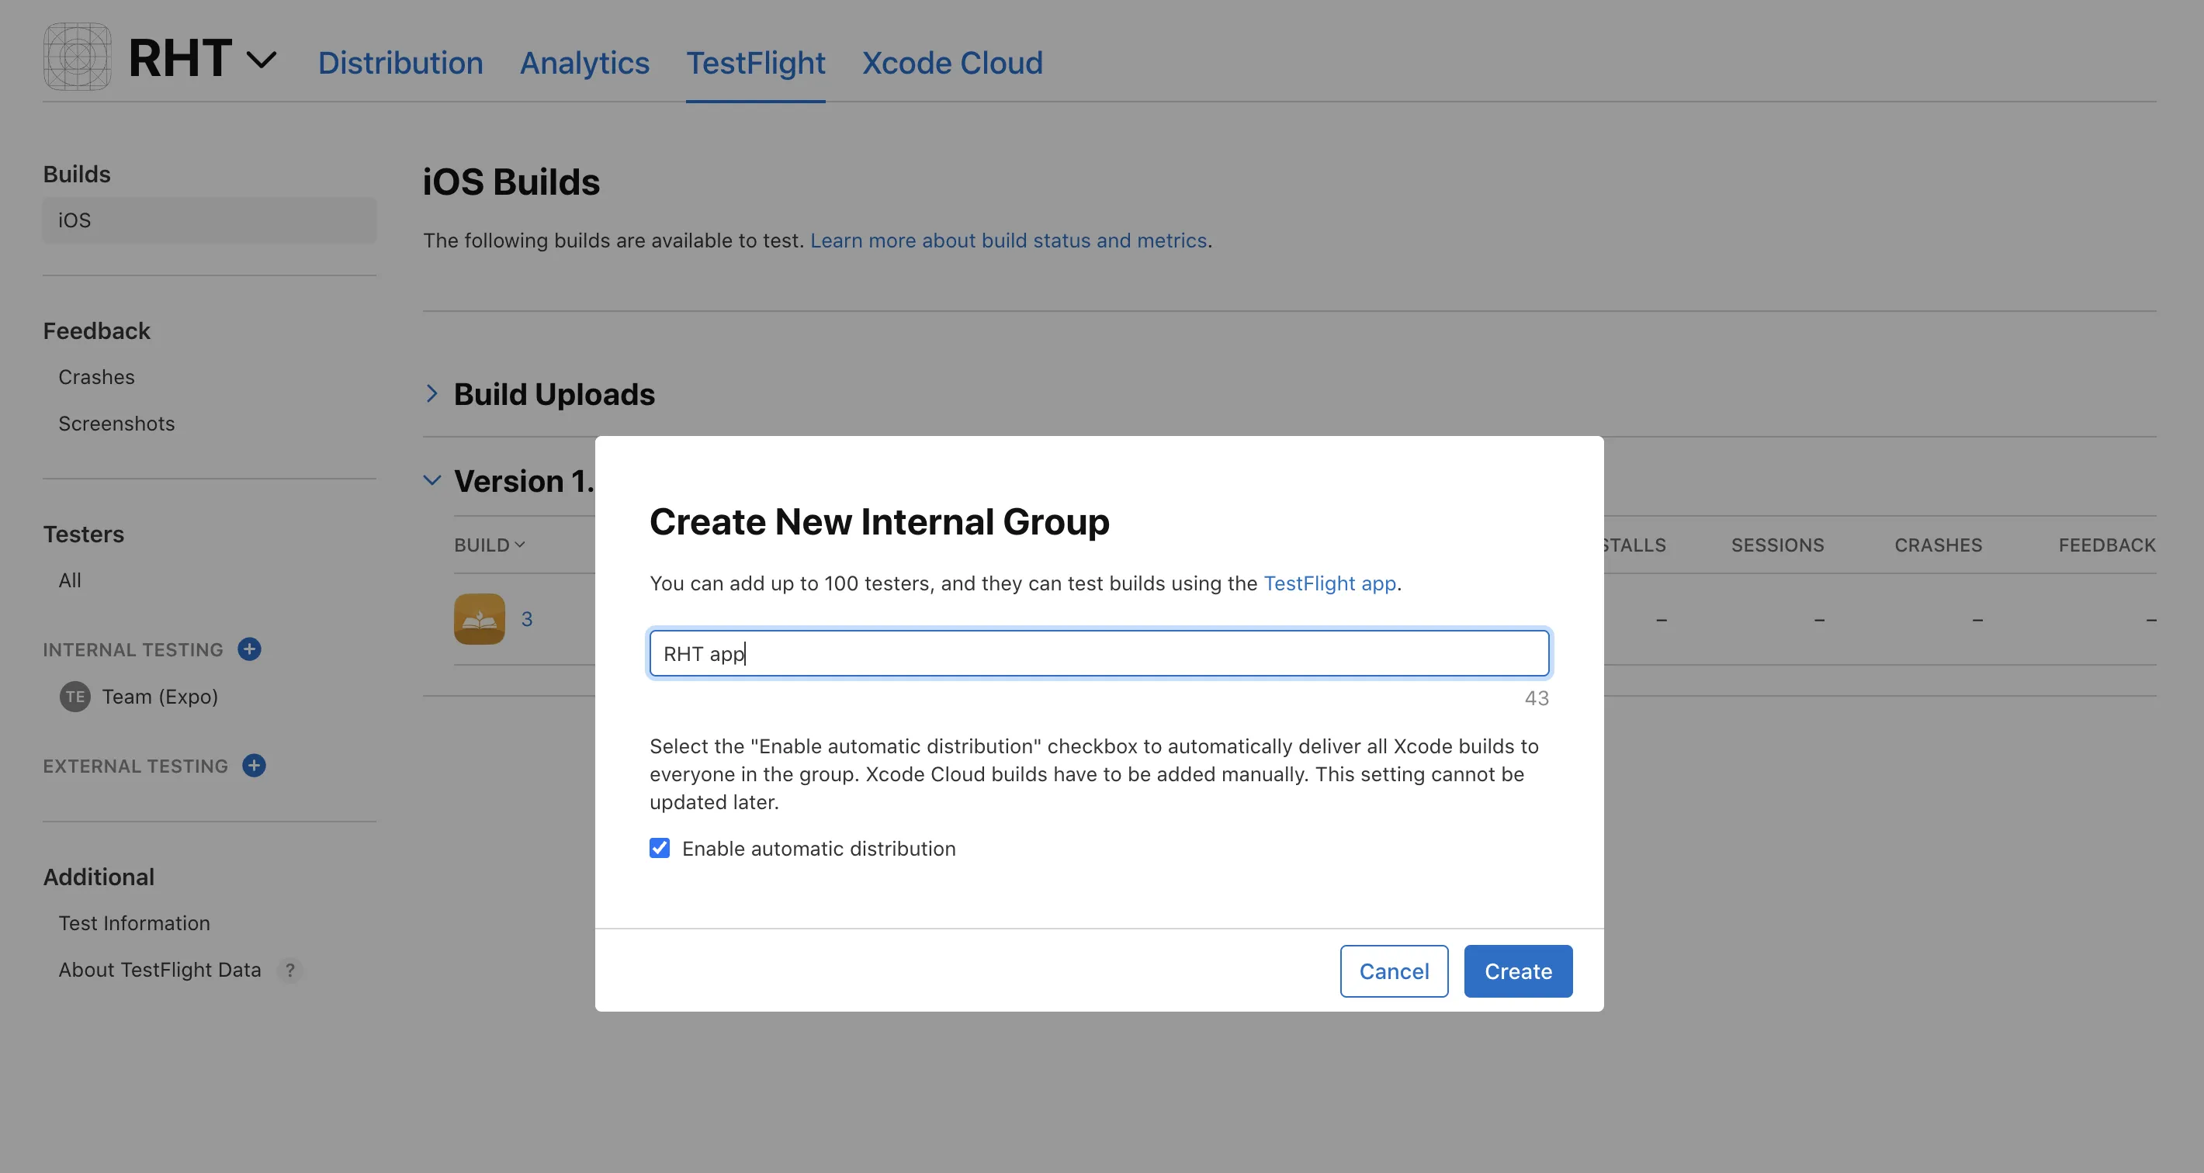Click the Create New Internal Group heading
The width and height of the screenshot is (2204, 1173).
[879, 521]
